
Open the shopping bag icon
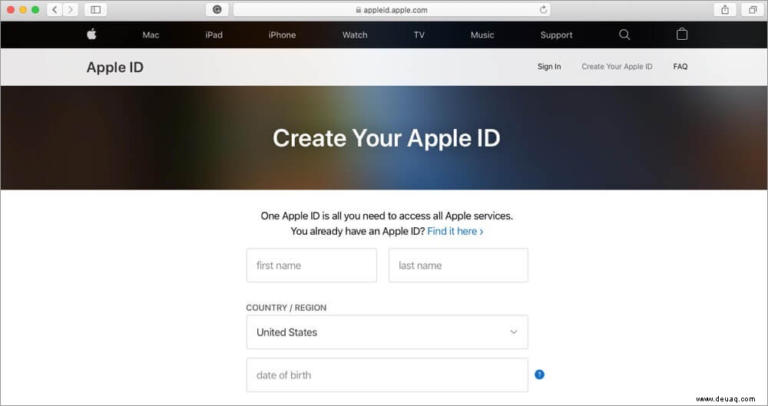(x=682, y=34)
